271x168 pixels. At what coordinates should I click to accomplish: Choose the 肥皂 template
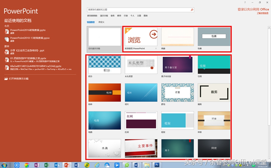(x=177, y=93)
